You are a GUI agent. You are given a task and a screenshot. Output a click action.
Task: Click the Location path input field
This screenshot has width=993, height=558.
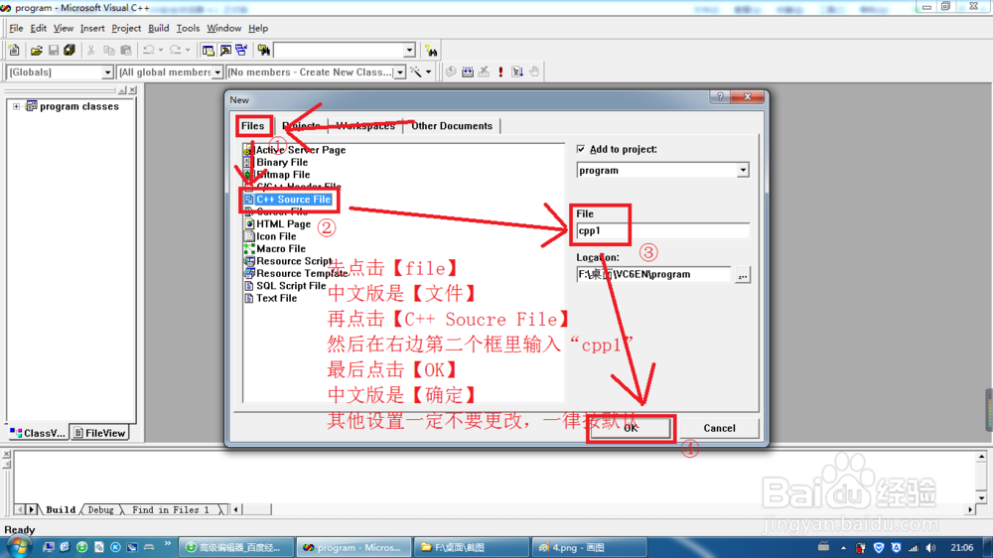(653, 274)
